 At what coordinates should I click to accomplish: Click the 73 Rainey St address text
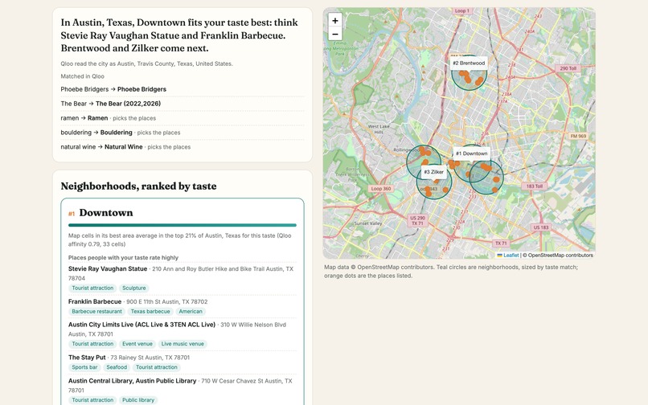click(150, 358)
